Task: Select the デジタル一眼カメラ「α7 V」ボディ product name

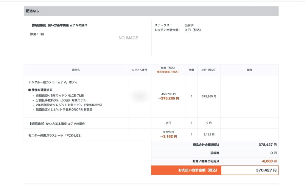Action: point(53,82)
